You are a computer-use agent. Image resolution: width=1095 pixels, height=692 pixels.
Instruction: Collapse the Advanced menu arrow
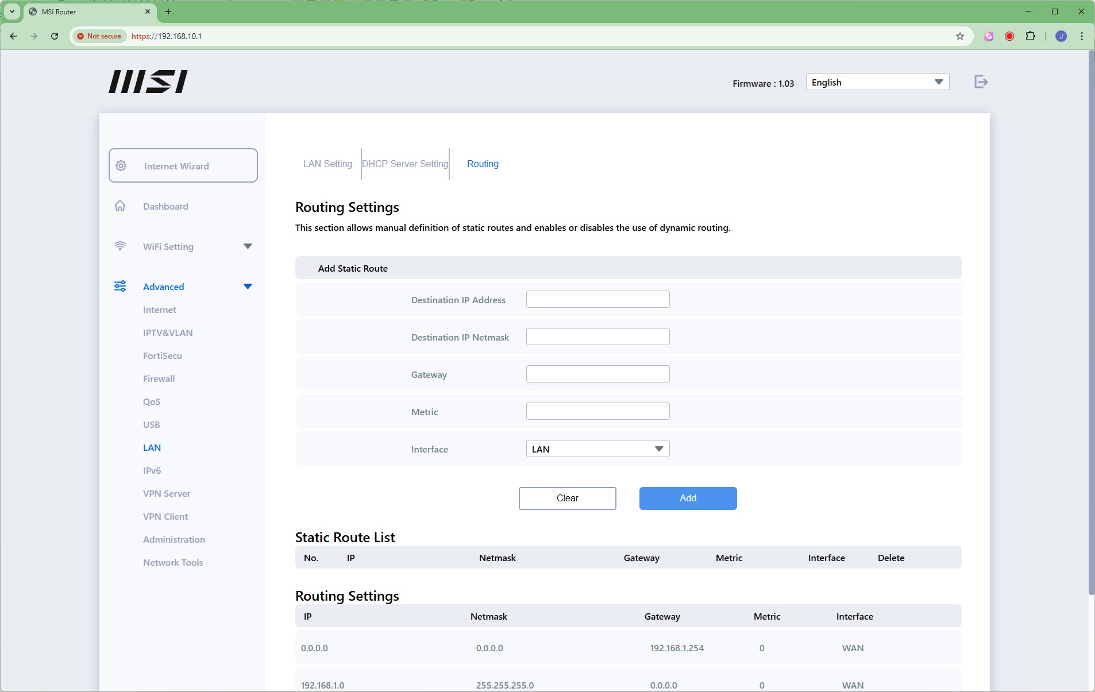click(248, 287)
